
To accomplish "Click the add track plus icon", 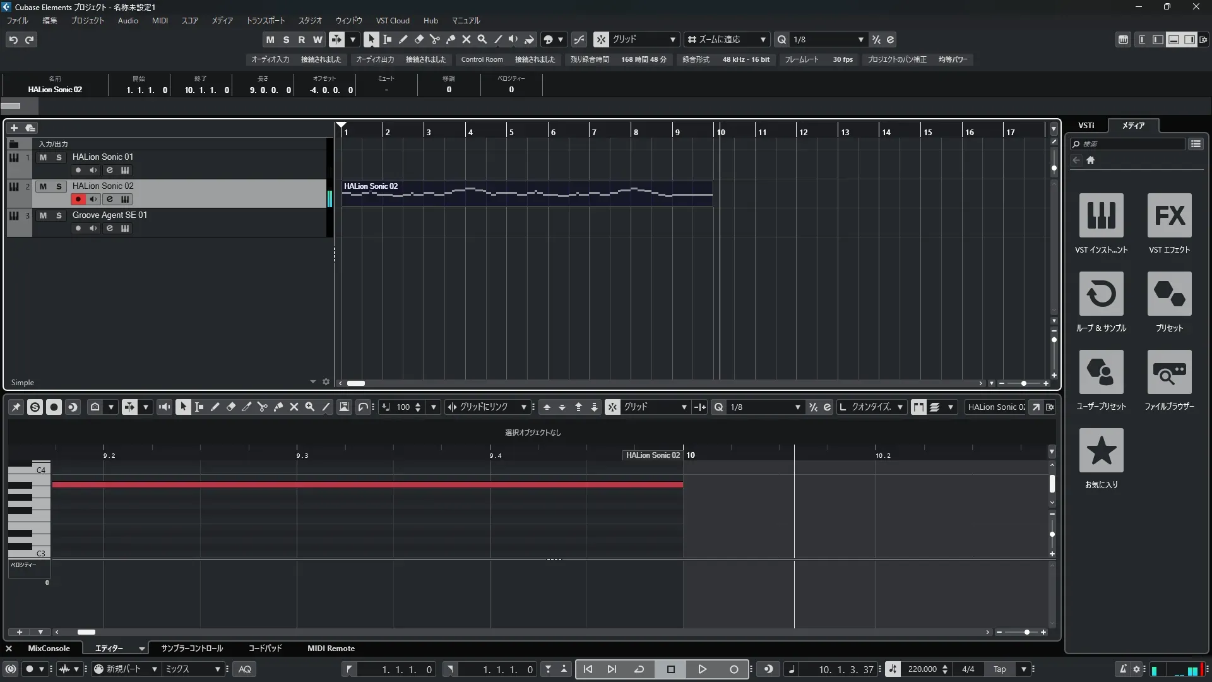I will point(14,128).
